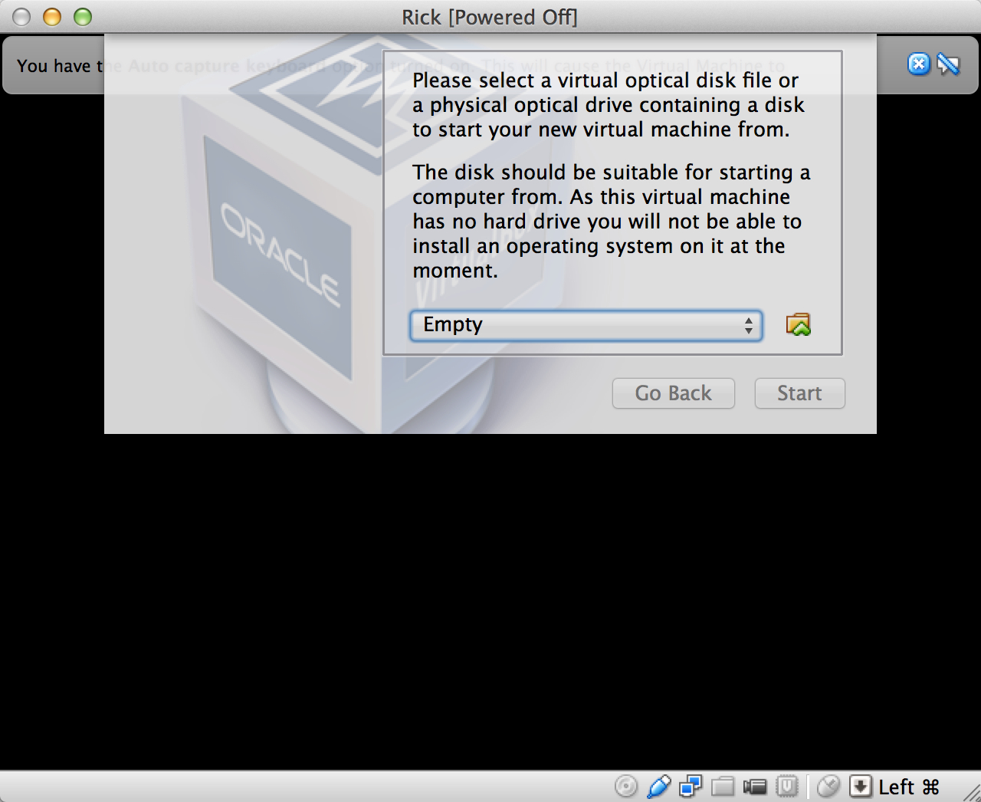Image resolution: width=981 pixels, height=802 pixels.
Task: Suppress future messages with crossed speech bubble
Action: coord(948,64)
